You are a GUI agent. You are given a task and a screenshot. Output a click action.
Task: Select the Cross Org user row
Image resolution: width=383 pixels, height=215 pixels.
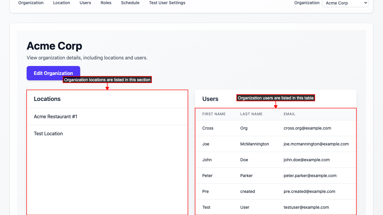pyautogui.click(x=275, y=128)
